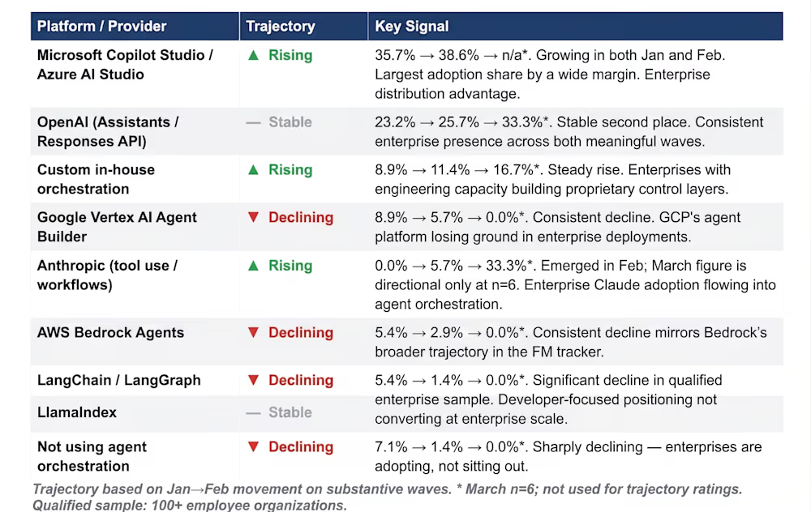The image size is (811, 512).
Task: Click the green Rising arrow for Microsoft Copilot Studio
Action: point(253,56)
